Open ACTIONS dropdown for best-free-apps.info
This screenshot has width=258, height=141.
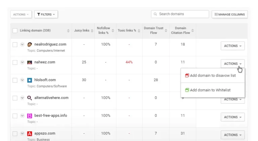(x=233, y=117)
